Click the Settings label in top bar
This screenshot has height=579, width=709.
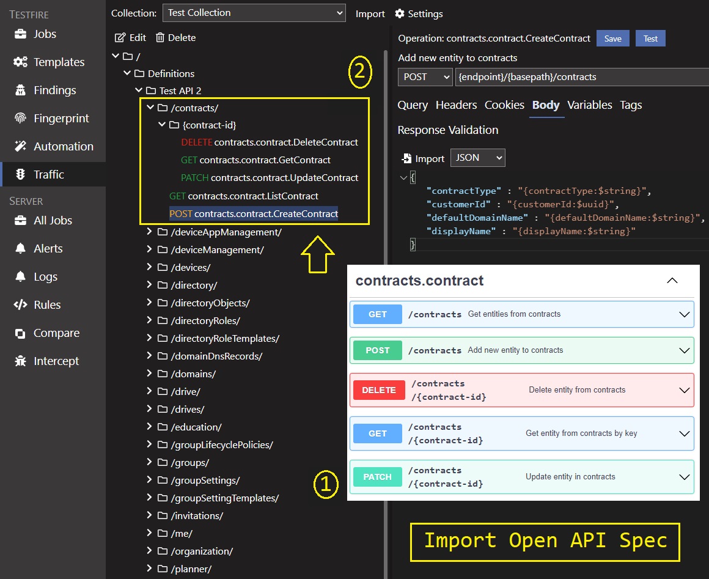425,14
